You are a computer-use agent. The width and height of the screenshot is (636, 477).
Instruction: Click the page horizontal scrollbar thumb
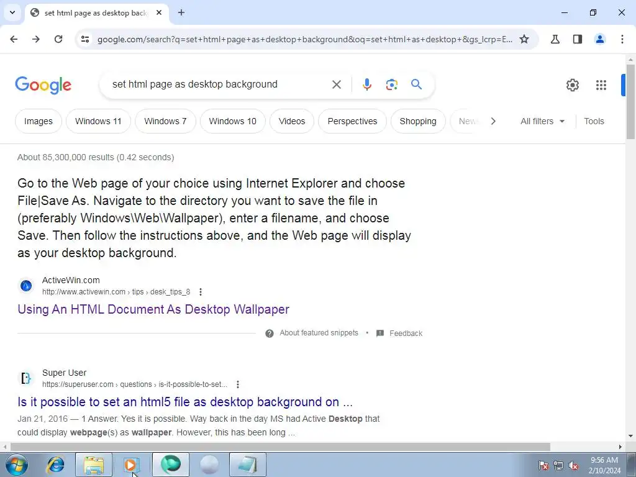click(280, 447)
